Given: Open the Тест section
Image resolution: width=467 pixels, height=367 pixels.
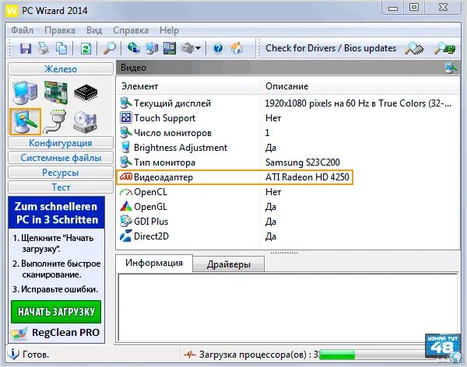Looking at the screenshot, I should click(x=61, y=187).
